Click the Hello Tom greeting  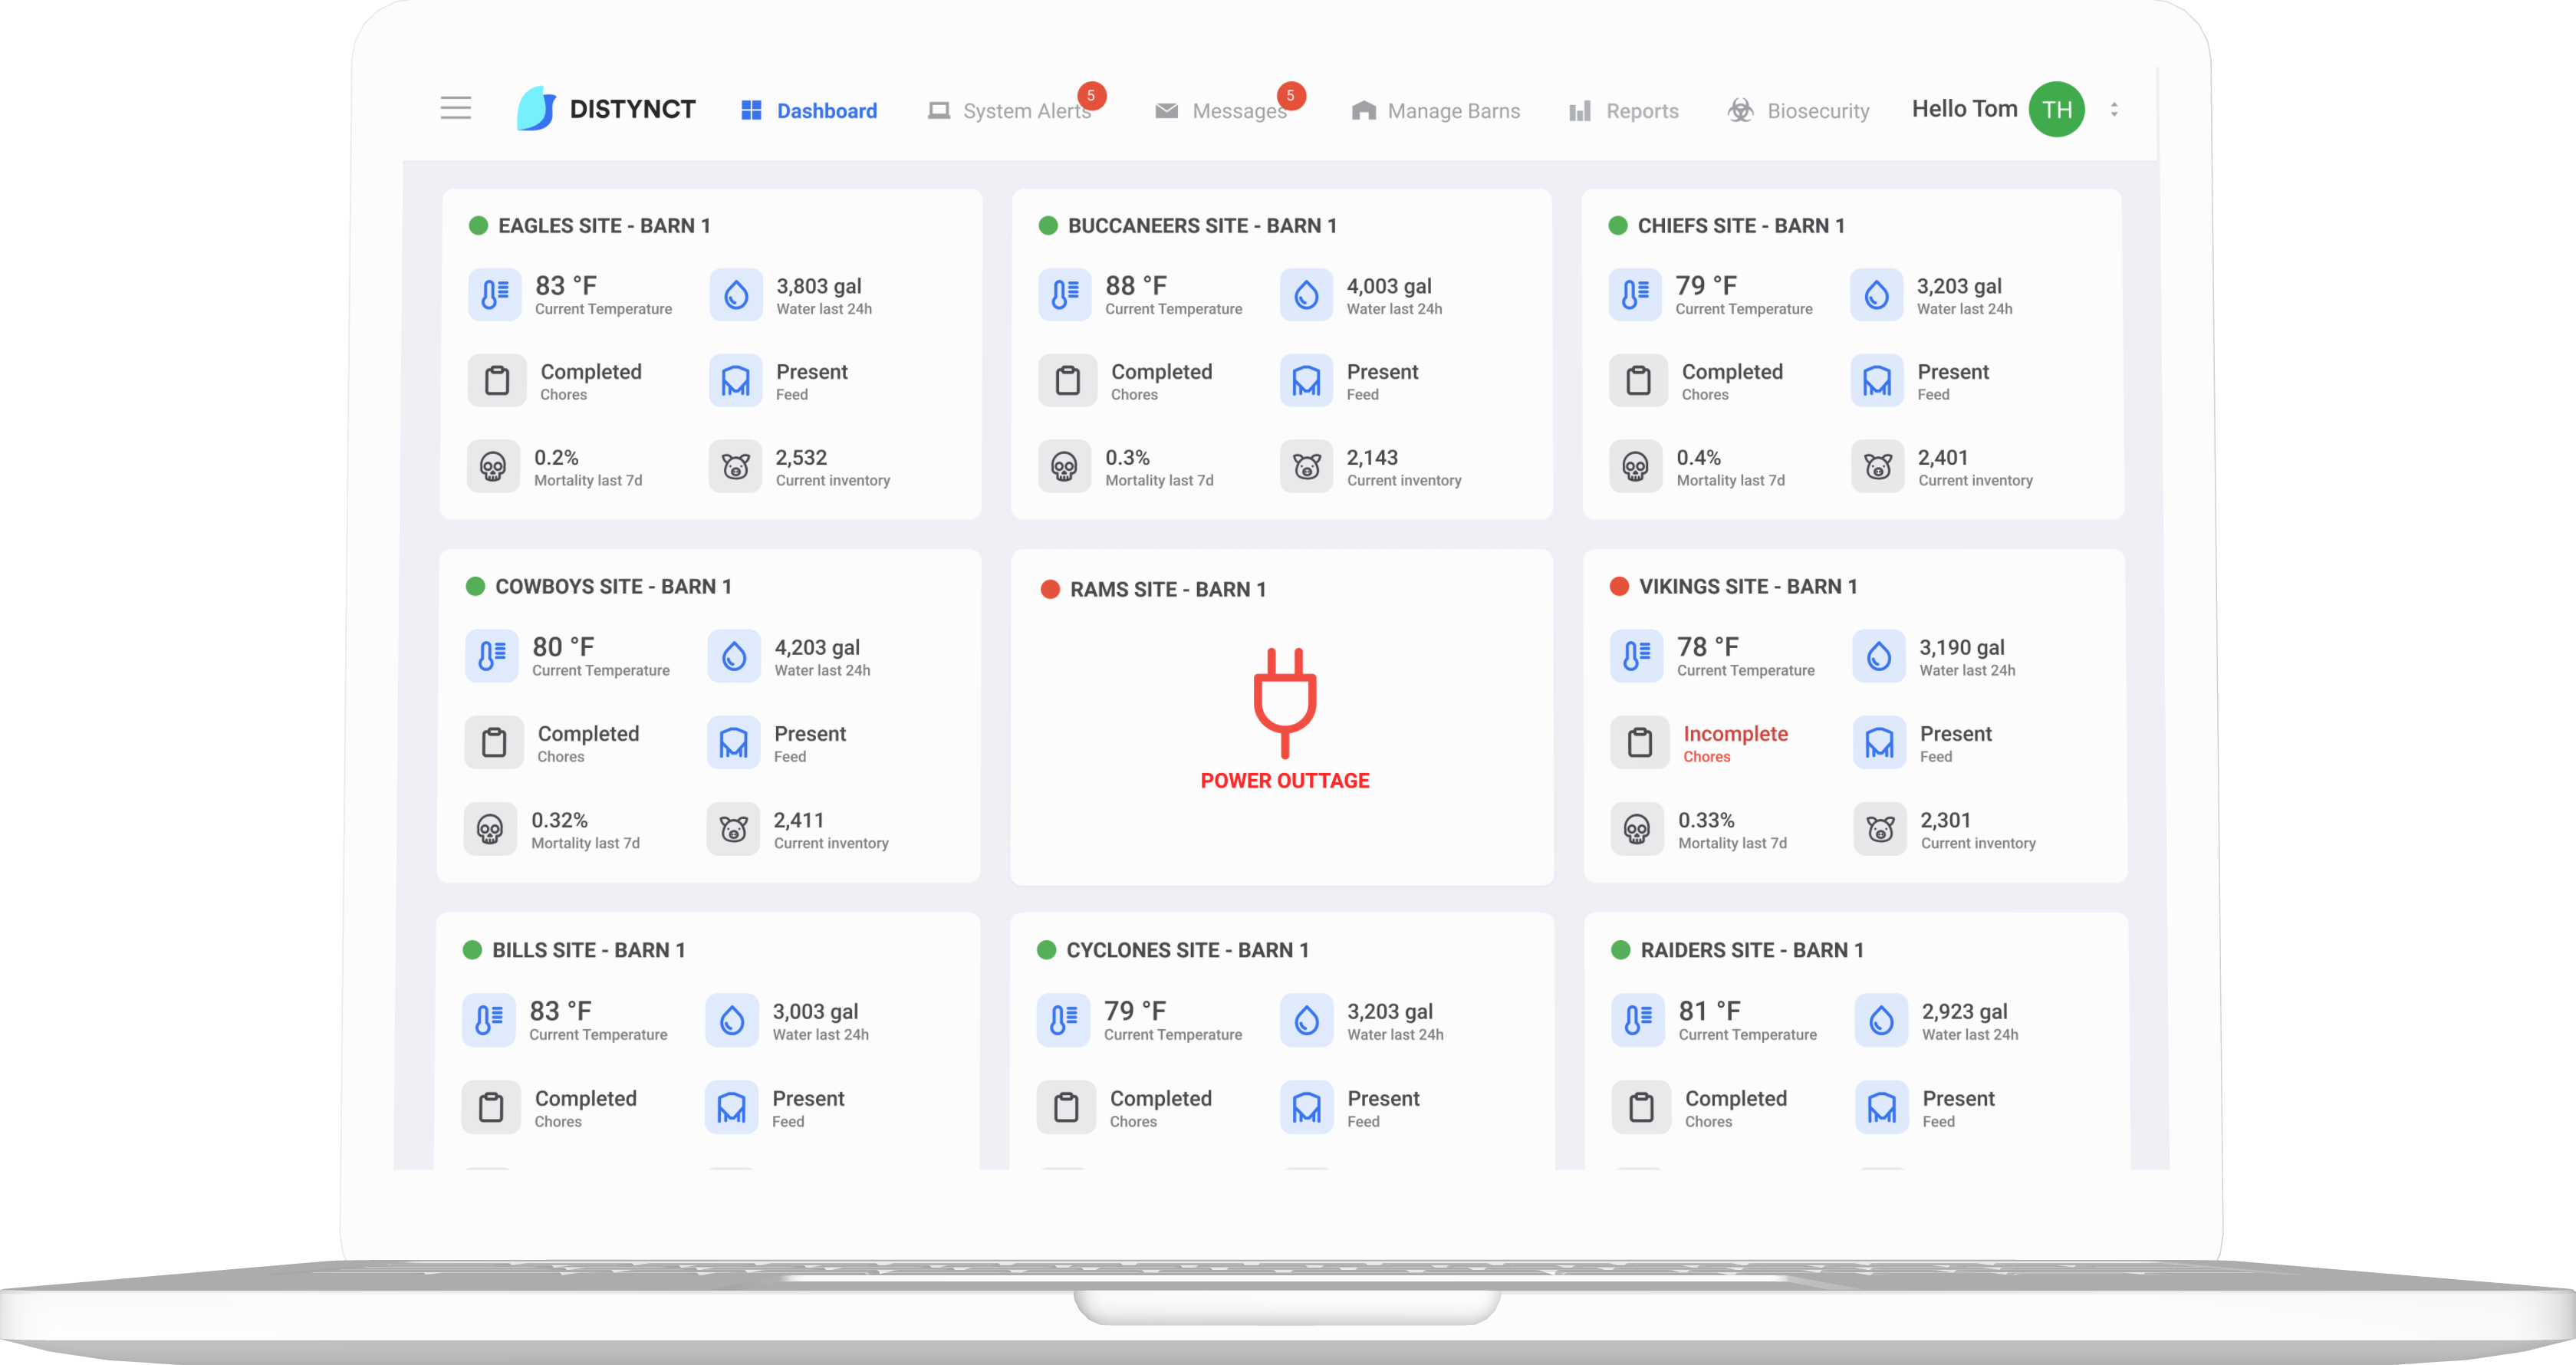(1964, 109)
